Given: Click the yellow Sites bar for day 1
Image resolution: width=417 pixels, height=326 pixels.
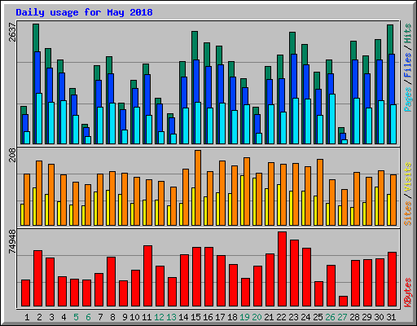Looking at the screenshot, I should (22, 214).
